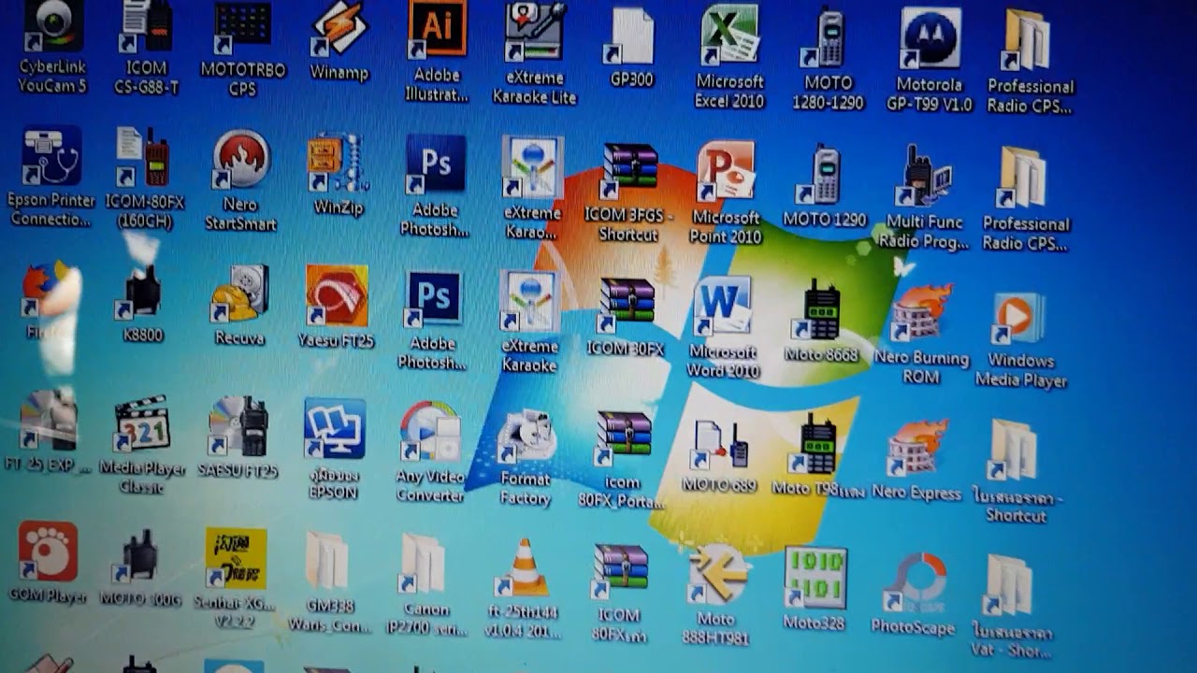Open the ft-25tin144 VLC media file

(x=525, y=588)
